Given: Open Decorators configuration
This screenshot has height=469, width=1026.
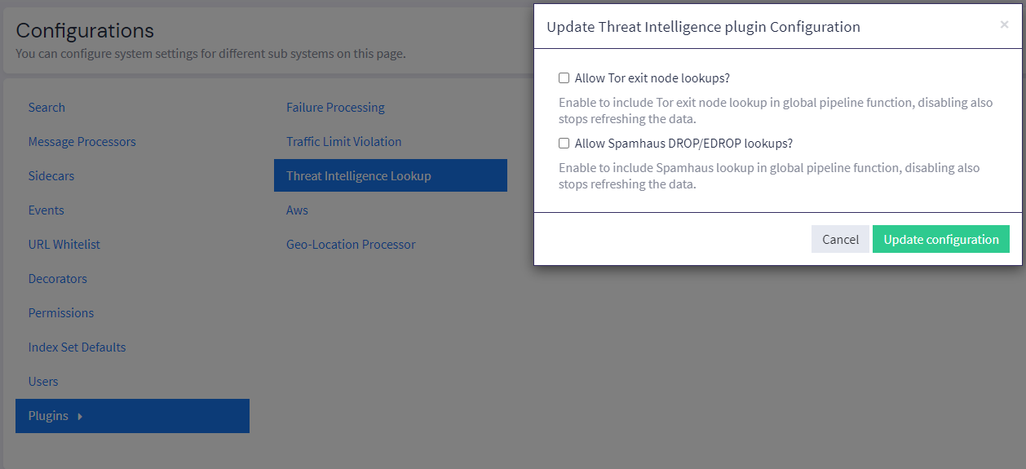Looking at the screenshot, I should coord(57,279).
